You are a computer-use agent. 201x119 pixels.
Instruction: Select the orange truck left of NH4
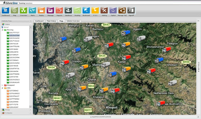82,88
